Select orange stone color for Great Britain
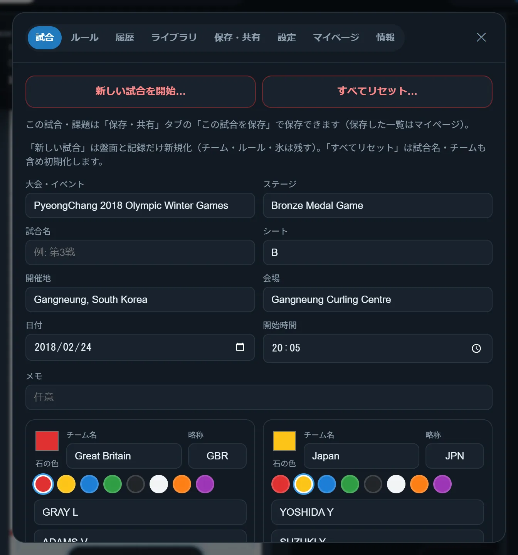The image size is (518, 555). point(182,484)
